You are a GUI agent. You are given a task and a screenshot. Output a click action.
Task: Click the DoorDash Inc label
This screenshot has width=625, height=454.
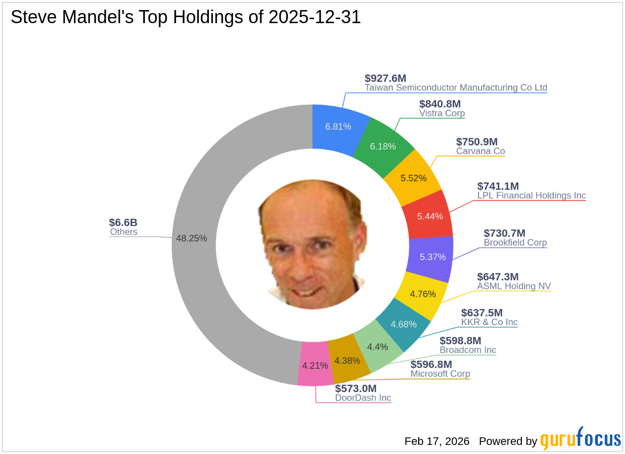pos(363,398)
